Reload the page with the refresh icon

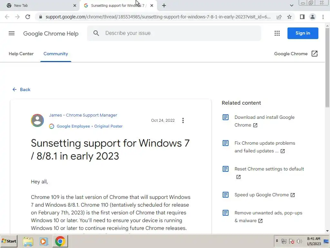[28, 17]
